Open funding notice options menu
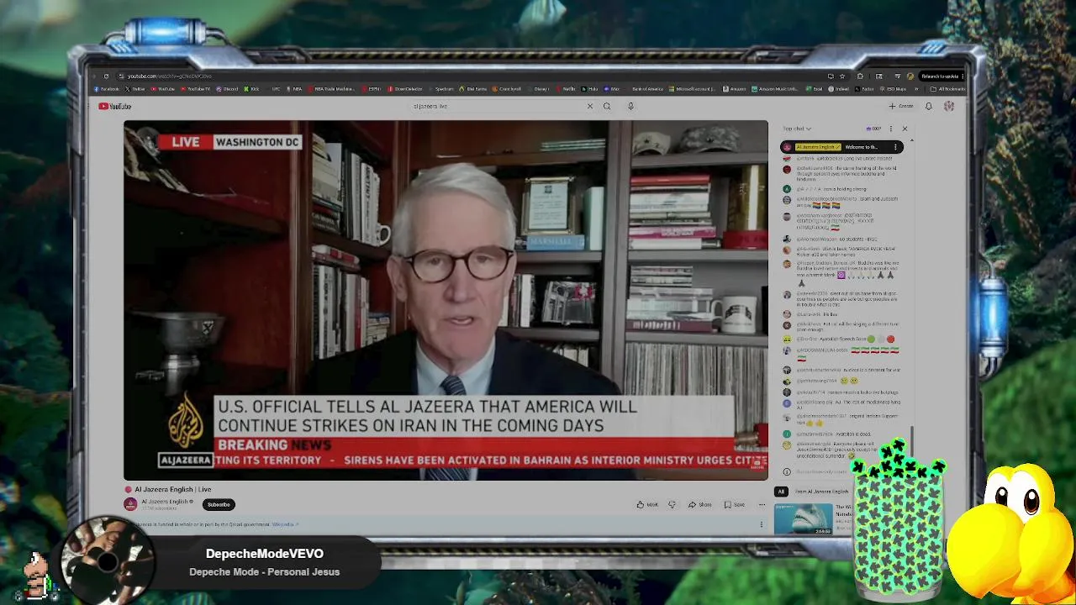The width and height of the screenshot is (1076, 605). point(762,524)
